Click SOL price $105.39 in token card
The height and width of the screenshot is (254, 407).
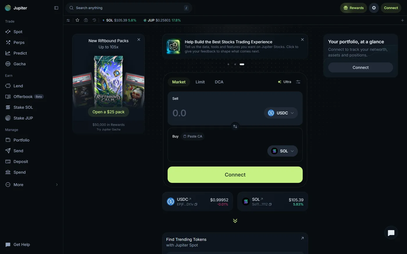[296, 200]
